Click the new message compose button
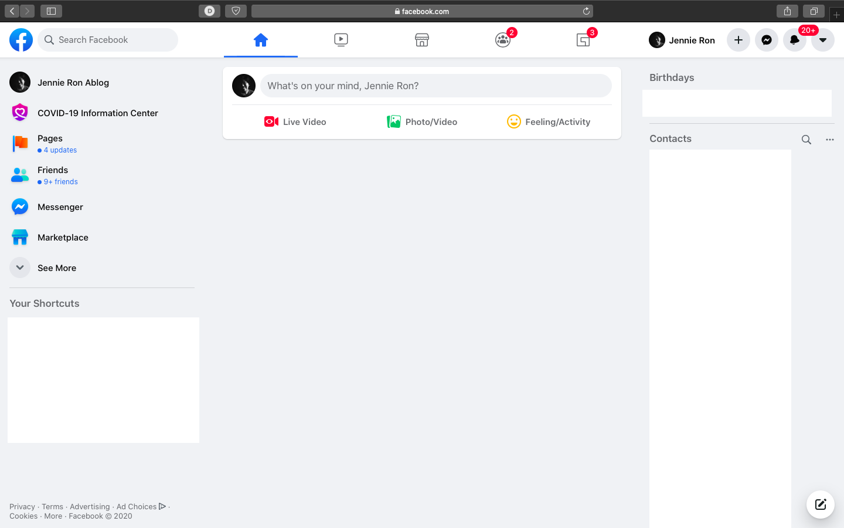This screenshot has width=844, height=528. (x=821, y=505)
